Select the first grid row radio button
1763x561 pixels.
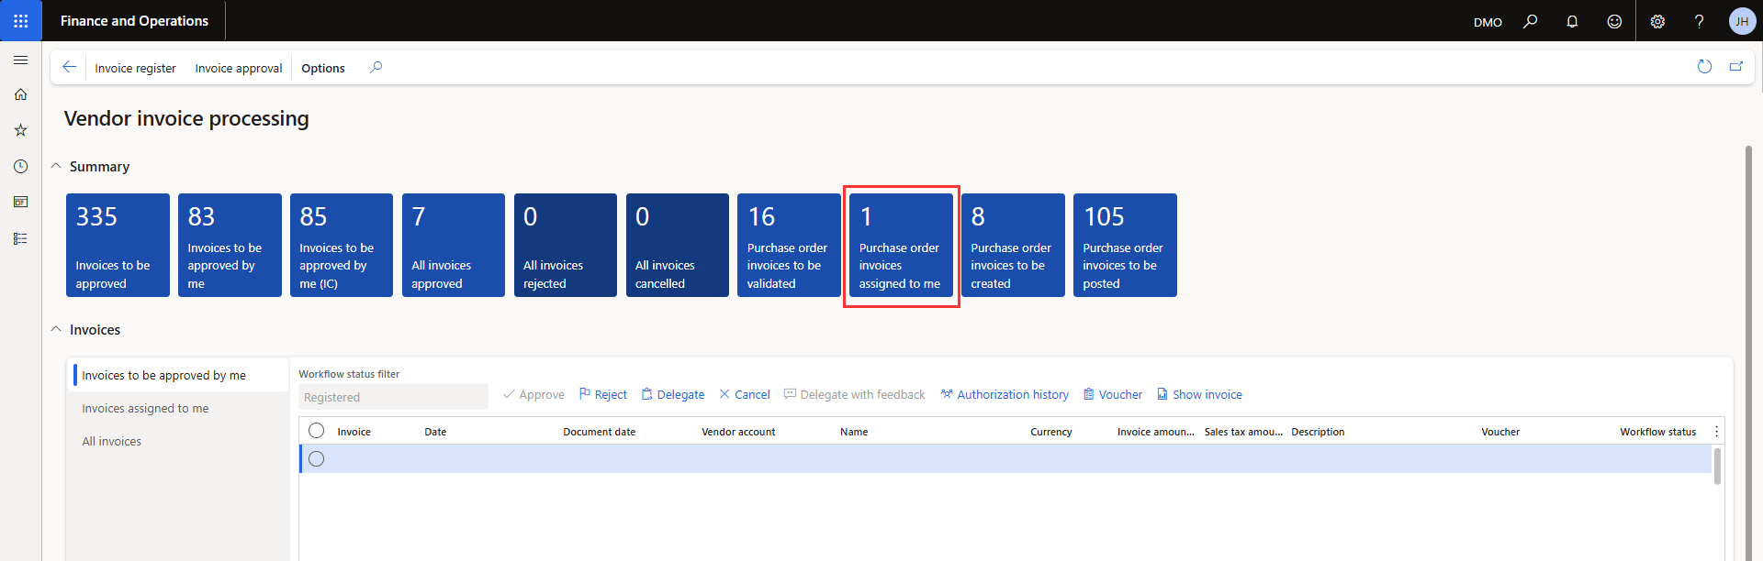317,459
